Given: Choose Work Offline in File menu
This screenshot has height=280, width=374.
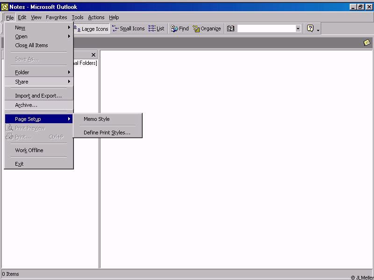Looking at the screenshot, I should click(x=39, y=150).
